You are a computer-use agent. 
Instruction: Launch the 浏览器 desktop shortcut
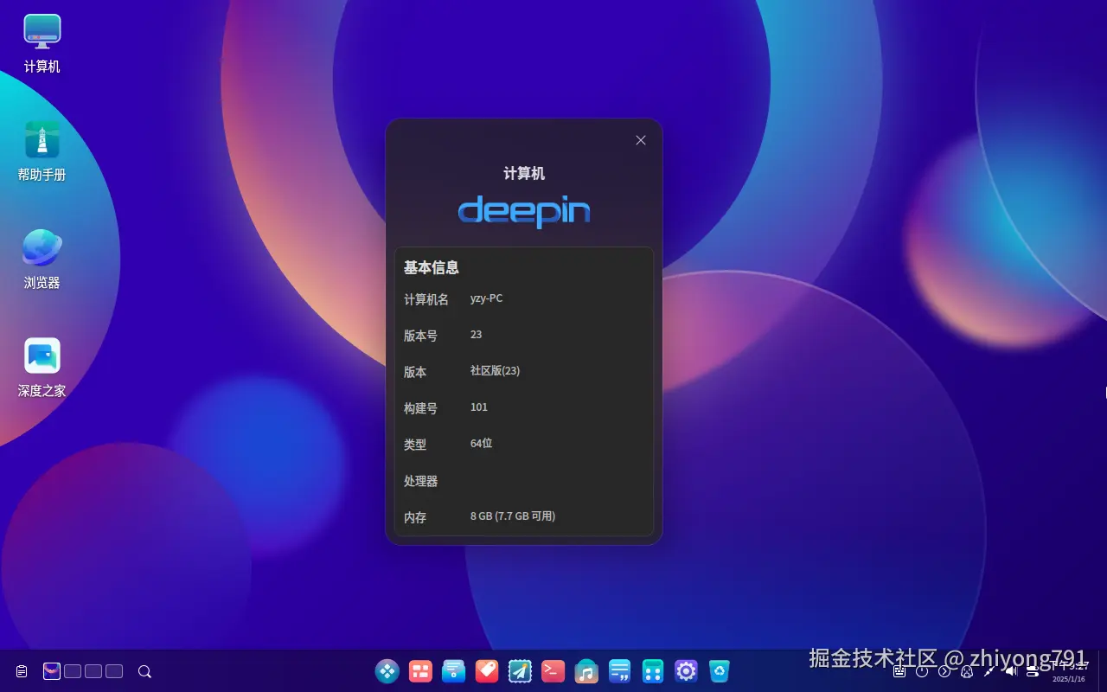coord(42,259)
